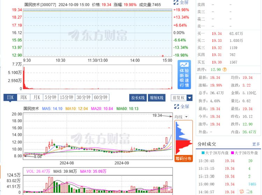This screenshot has height=195, width=262.
Task: Click the 昨收 16.12 value
Action: coord(248,117)
